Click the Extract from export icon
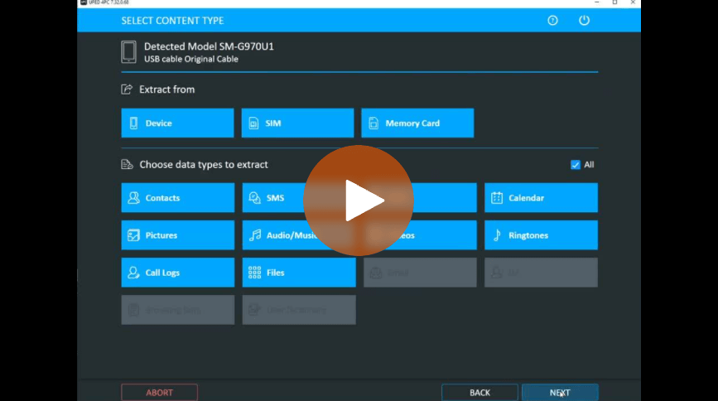 pos(127,89)
